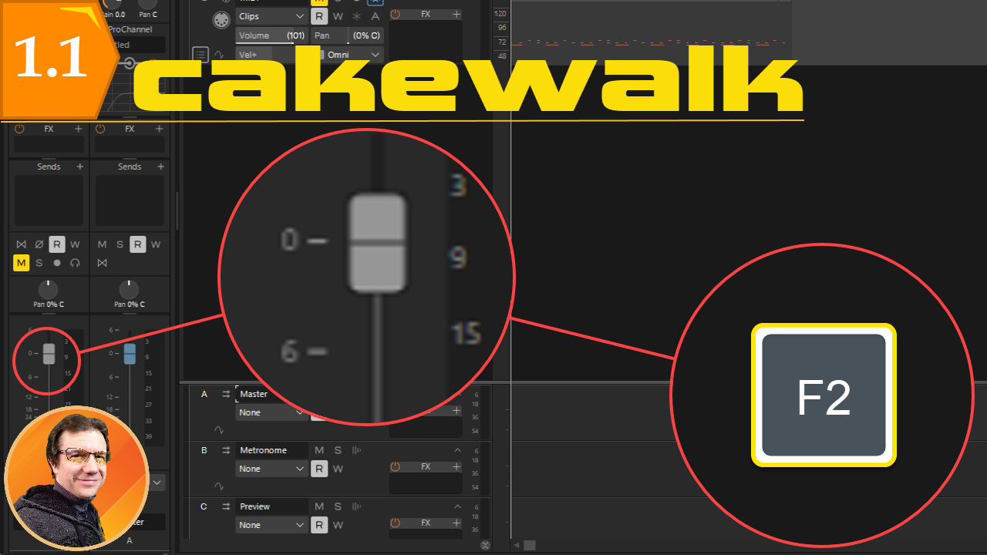The height and width of the screenshot is (555, 987).
Task: Open the None output dropdown under Metronome
Action: click(x=271, y=469)
